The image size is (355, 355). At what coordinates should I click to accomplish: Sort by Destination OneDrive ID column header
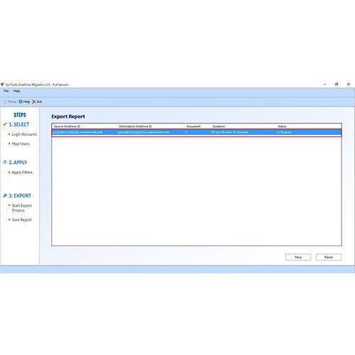pyautogui.click(x=136, y=126)
